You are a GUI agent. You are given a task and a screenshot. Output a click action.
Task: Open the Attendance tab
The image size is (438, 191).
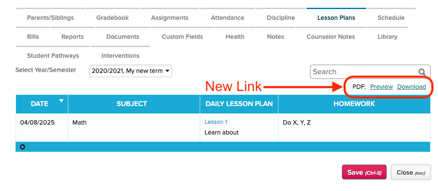click(227, 18)
